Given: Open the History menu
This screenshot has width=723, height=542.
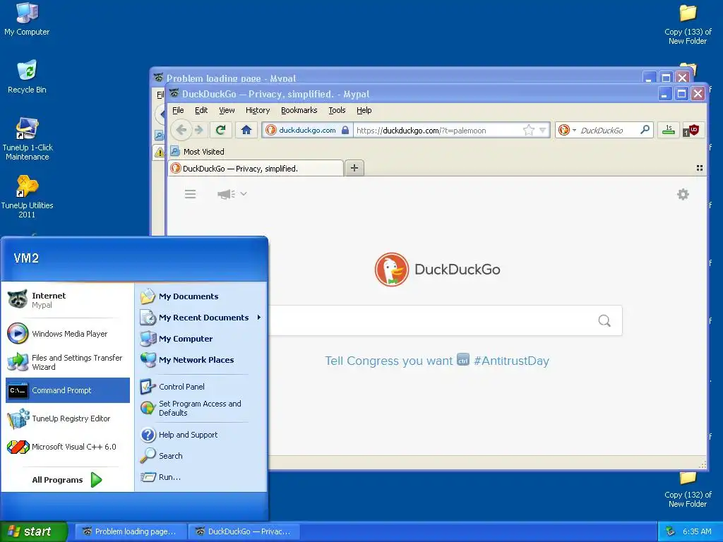Looking at the screenshot, I should click(x=257, y=110).
